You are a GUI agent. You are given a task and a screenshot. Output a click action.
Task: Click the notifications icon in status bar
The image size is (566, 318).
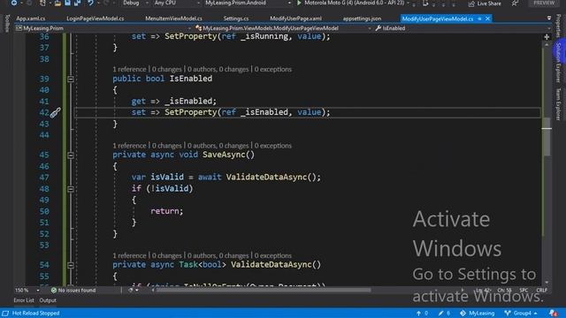click(x=553, y=313)
